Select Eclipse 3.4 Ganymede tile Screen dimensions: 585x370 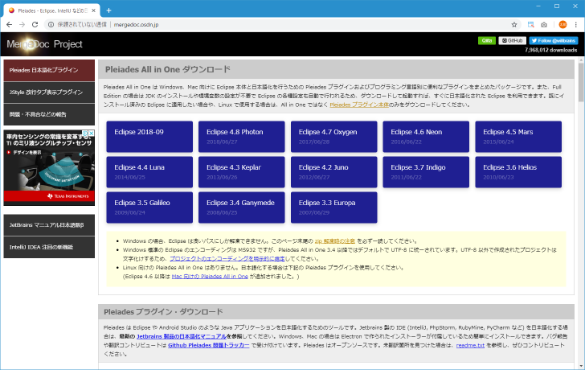click(242, 208)
